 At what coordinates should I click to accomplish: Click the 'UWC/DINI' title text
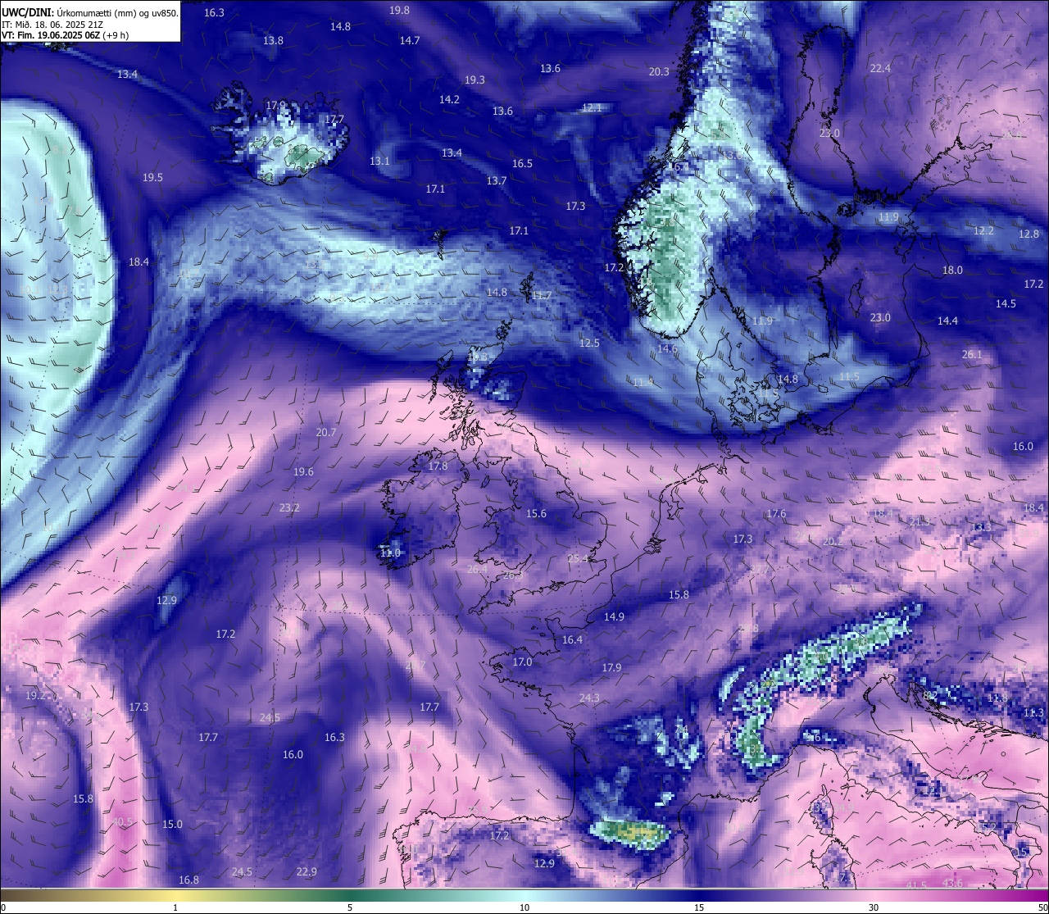29,14
